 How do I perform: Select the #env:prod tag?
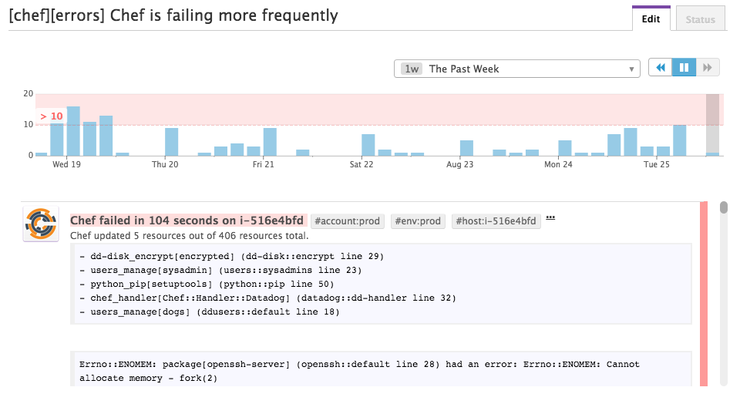(418, 221)
